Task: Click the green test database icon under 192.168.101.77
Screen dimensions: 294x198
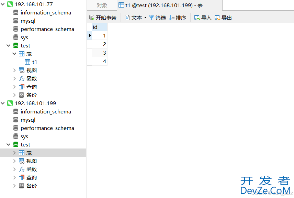Action: click(16, 46)
